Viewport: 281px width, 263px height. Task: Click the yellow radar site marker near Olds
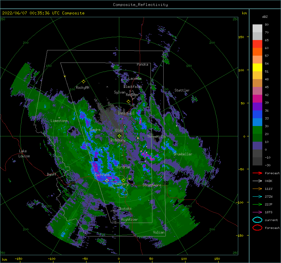[x=119, y=136]
